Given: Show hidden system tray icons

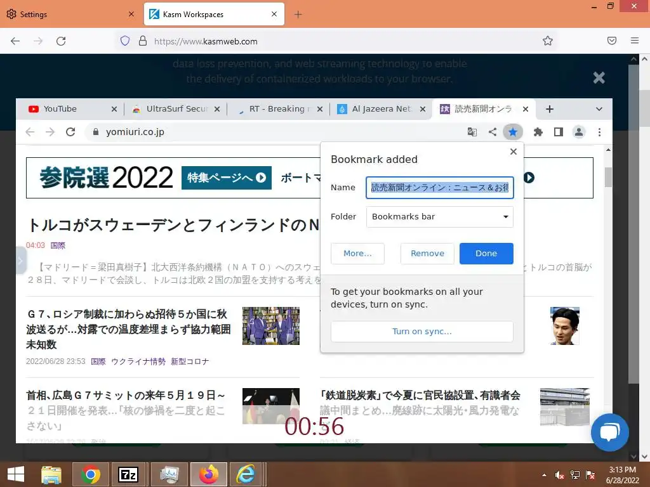Looking at the screenshot, I should tap(544, 475).
